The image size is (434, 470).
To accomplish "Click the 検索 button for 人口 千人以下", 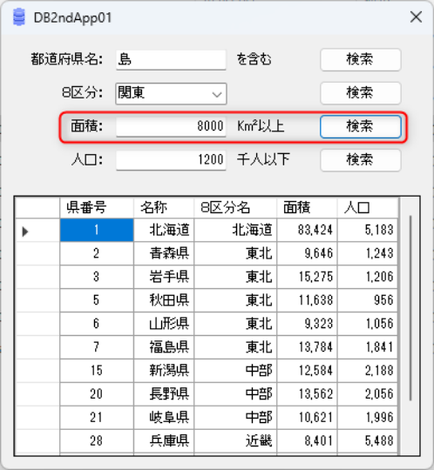I will click(x=360, y=160).
